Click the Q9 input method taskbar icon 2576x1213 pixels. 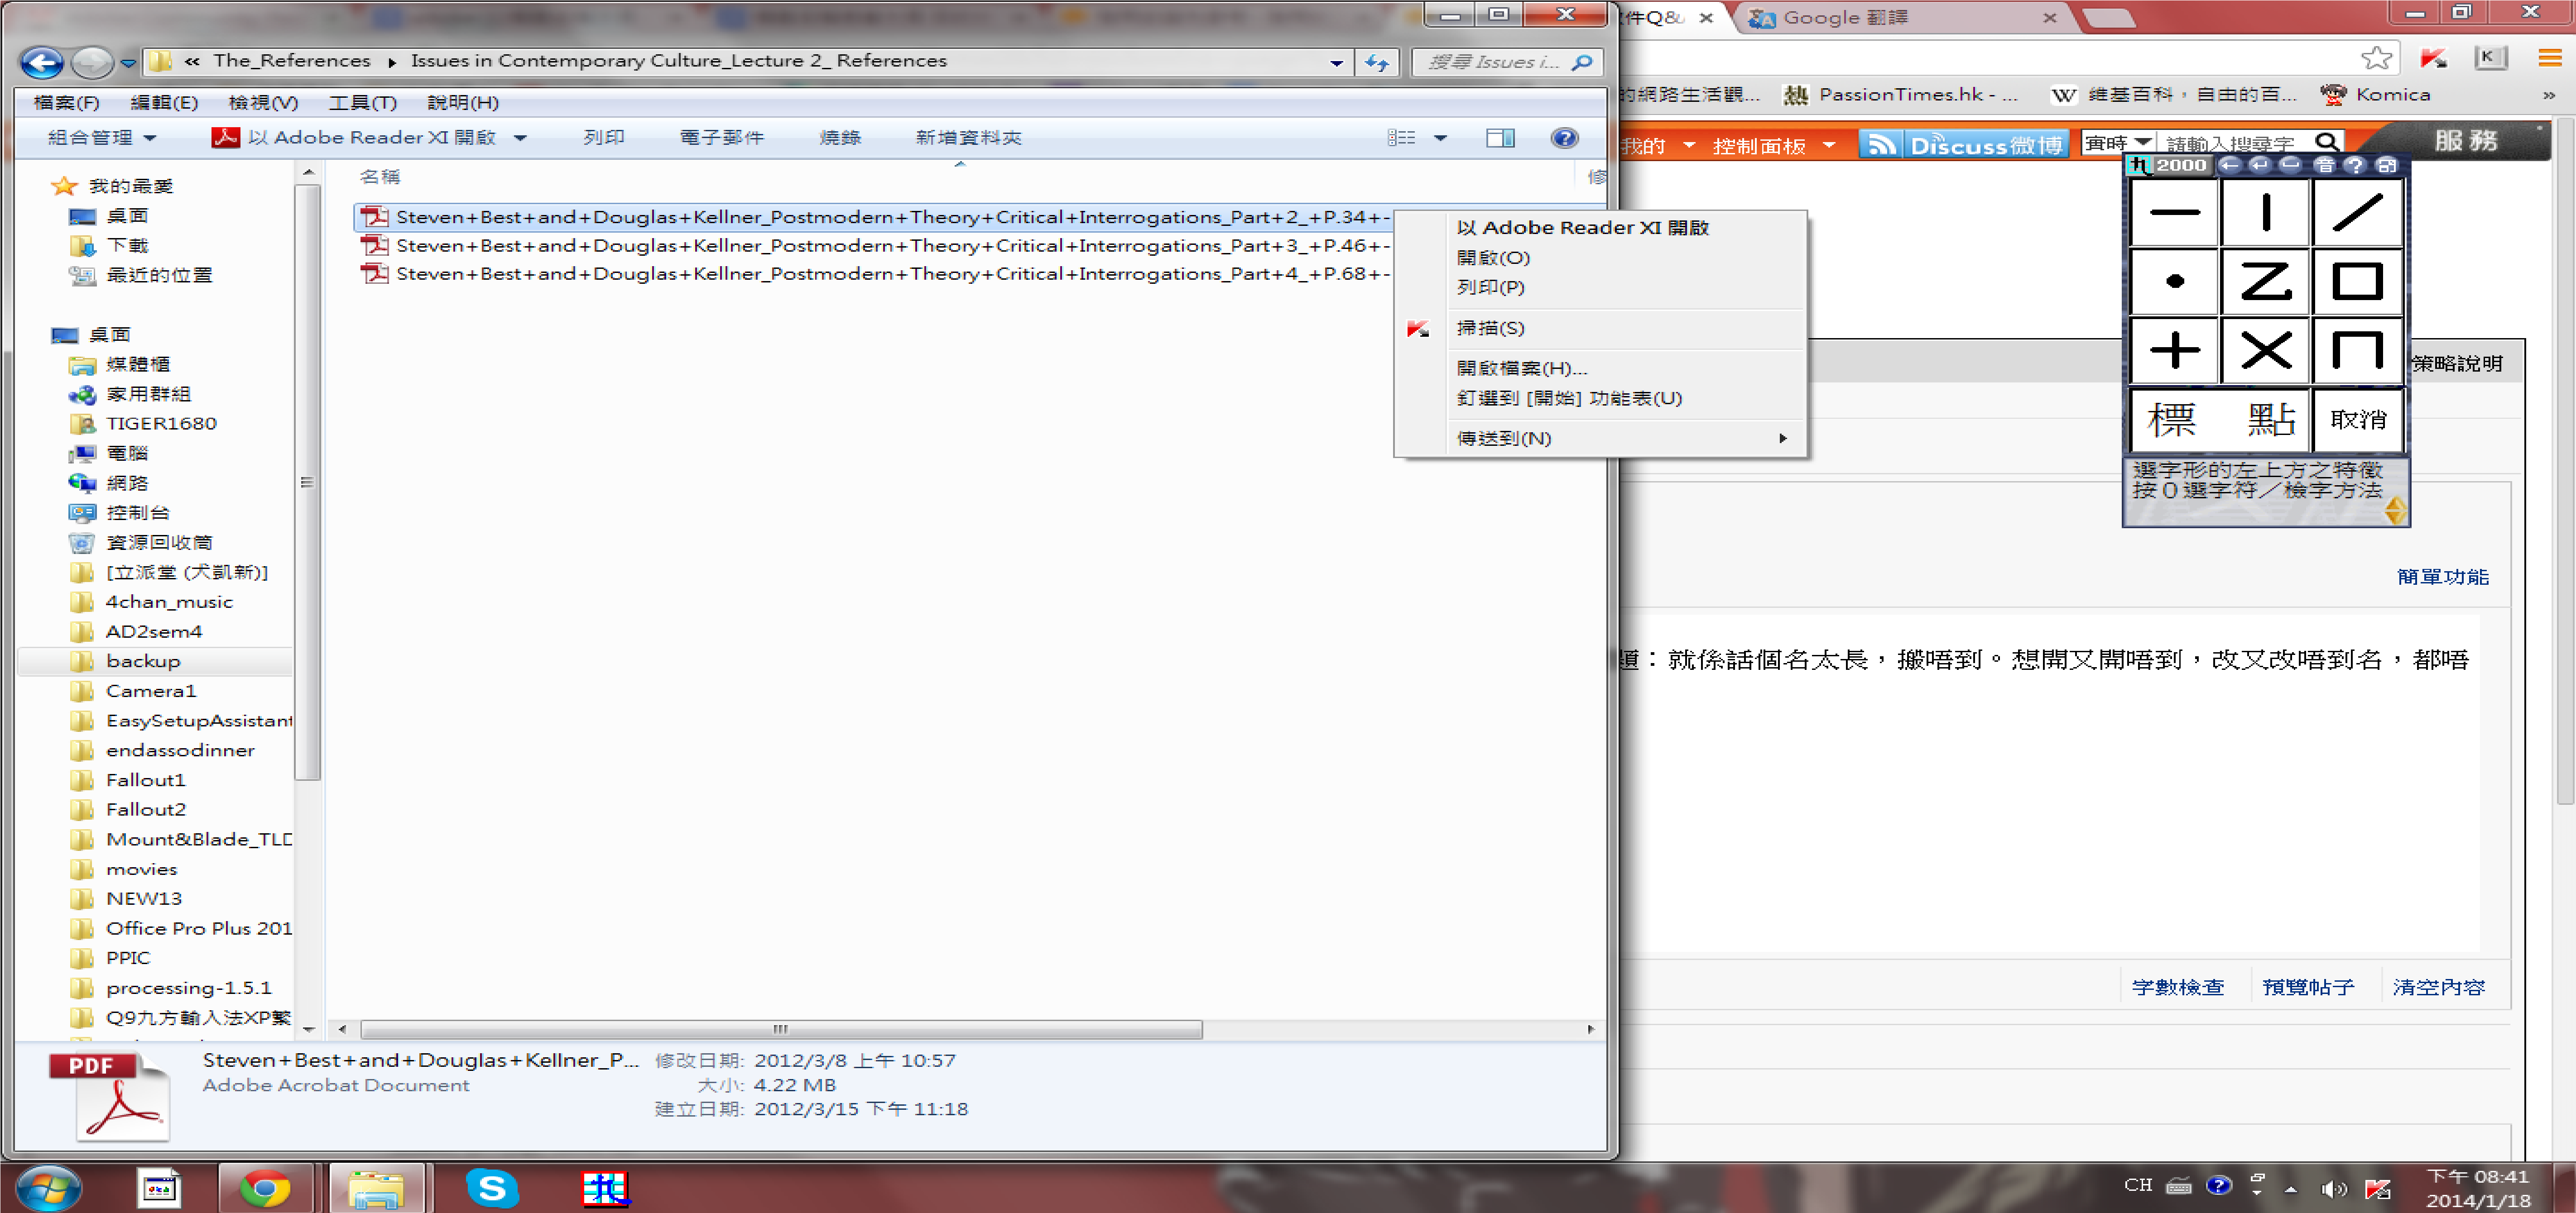605,1188
